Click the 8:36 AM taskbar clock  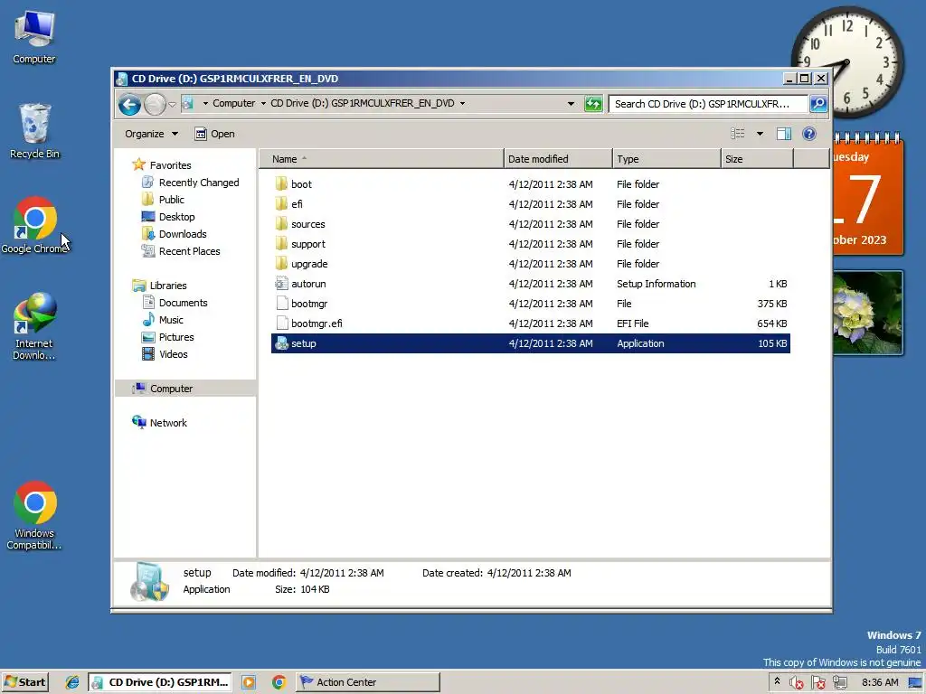click(x=880, y=682)
